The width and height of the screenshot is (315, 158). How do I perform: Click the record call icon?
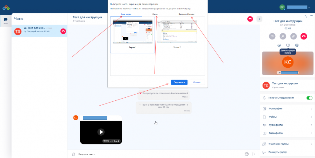tap(279, 45)
